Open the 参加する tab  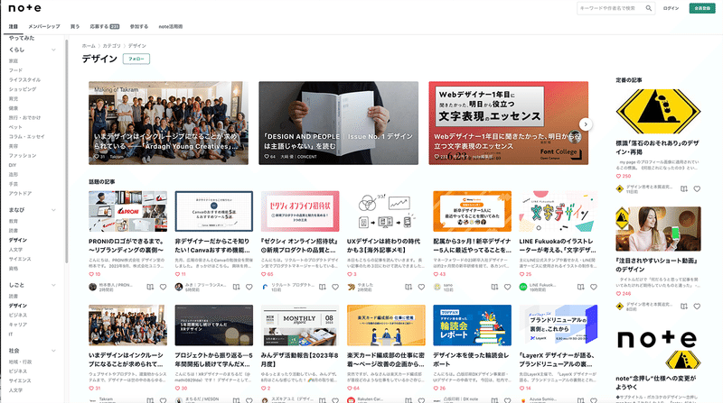click(139, 27)
